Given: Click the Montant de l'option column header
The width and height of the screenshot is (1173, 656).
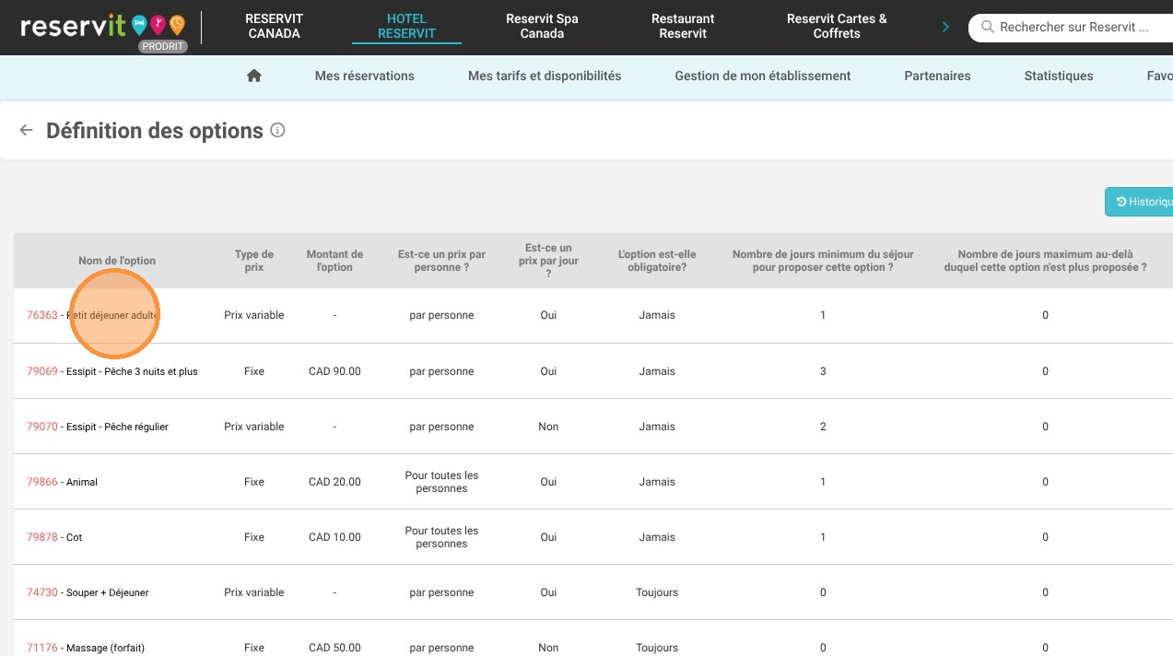Looking at the screenshot, I should pyautogui.click(x=334, y=261).
